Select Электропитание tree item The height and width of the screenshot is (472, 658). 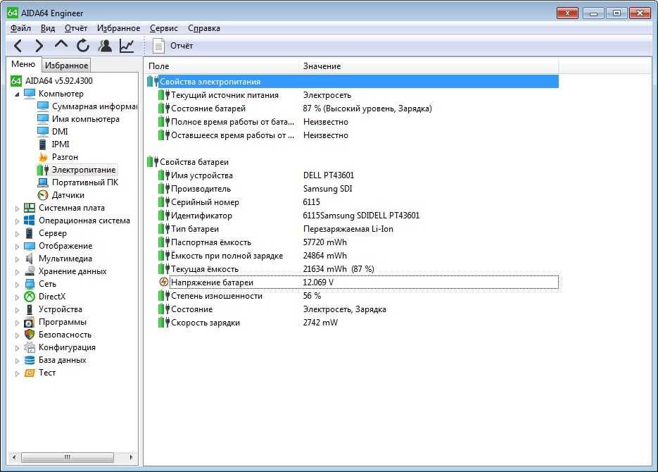click(x=84, y=170)
